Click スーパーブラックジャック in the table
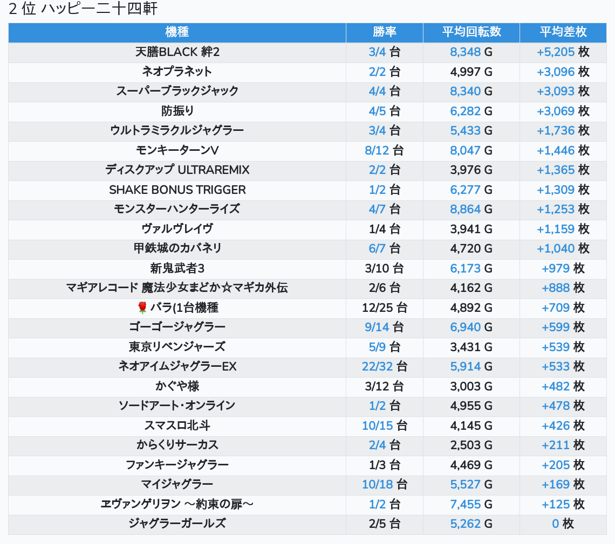615x544 pixels. [177, 91]
